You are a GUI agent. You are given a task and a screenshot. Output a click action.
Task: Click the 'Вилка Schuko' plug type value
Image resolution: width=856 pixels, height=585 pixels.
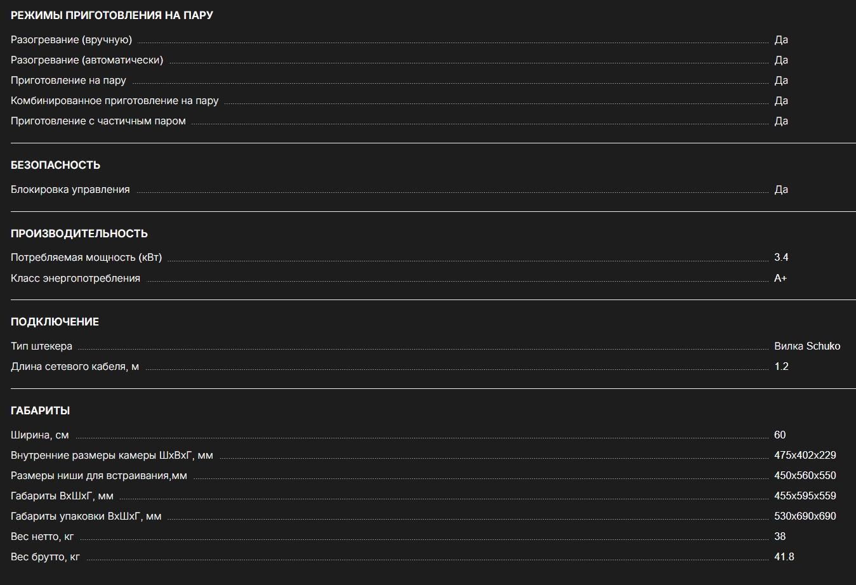[807, 346]
